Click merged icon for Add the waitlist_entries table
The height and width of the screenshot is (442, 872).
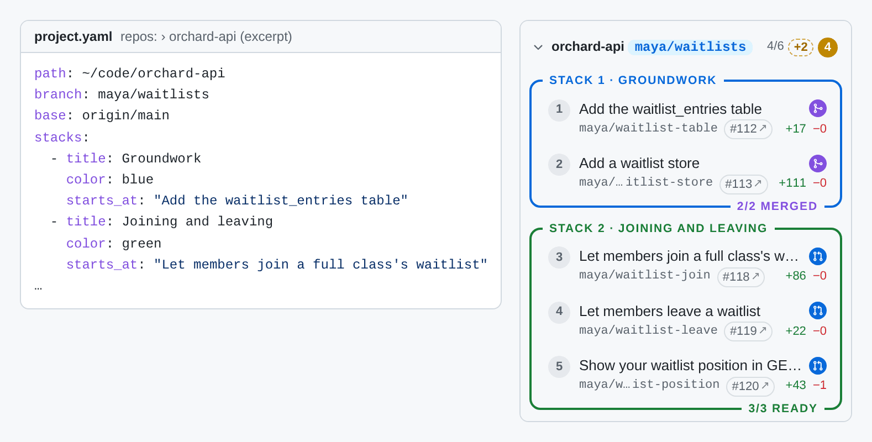(x=818, y=108)
